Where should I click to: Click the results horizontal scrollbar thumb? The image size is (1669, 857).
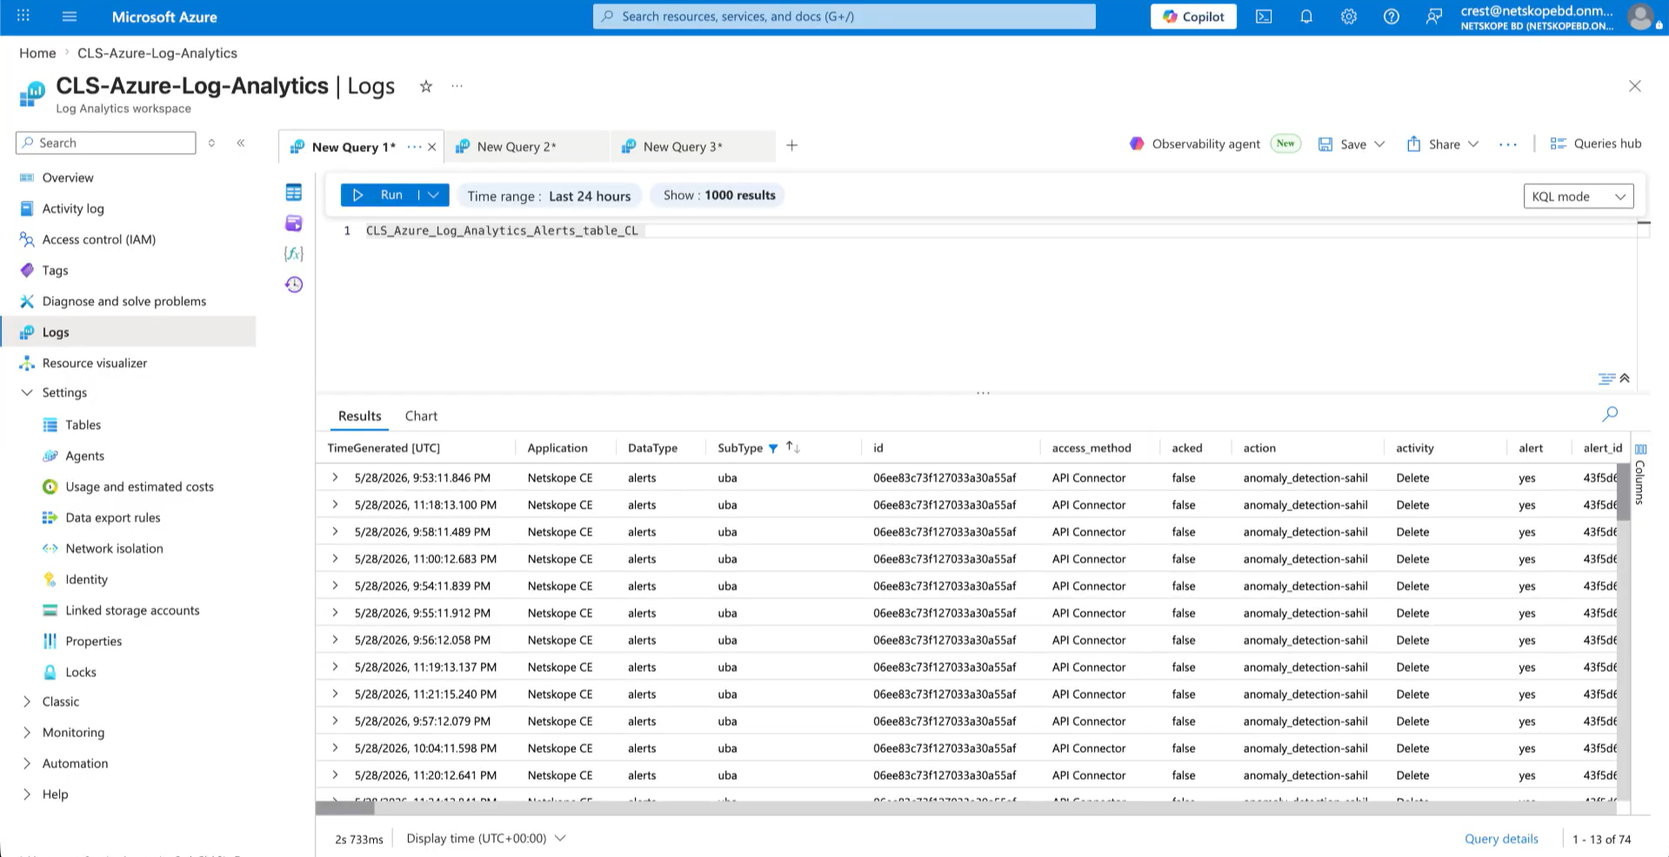[x=345, y=808]
